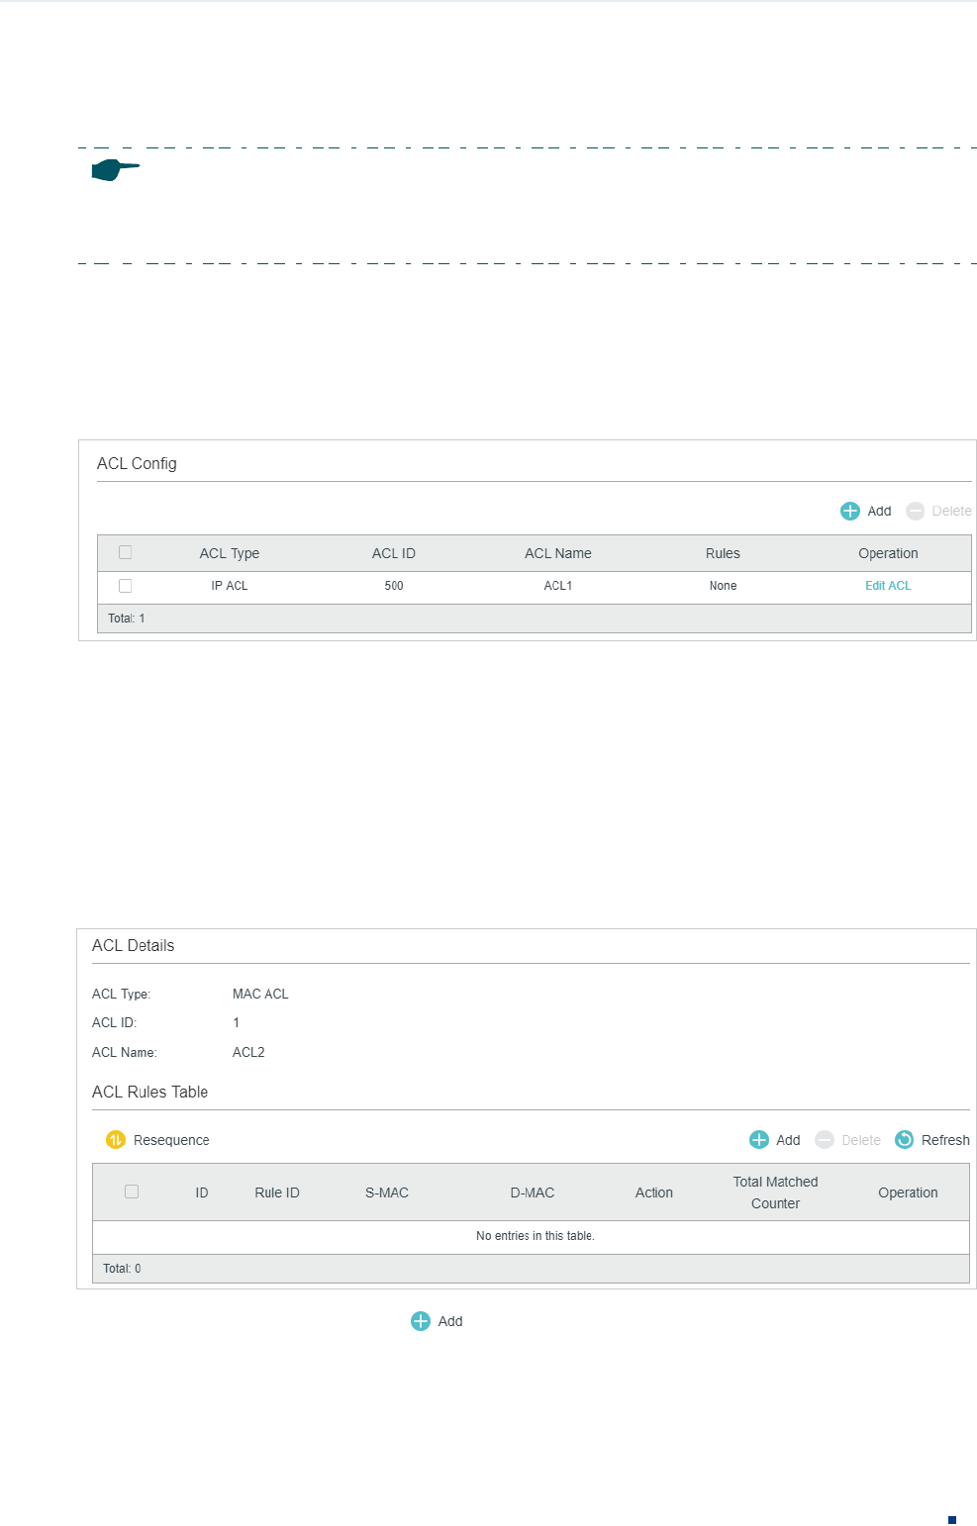Viewport: 977px width, 1526px height.
Task: Click the Refresh icon in ACL Rules Table
Action: coord(905,1140)
